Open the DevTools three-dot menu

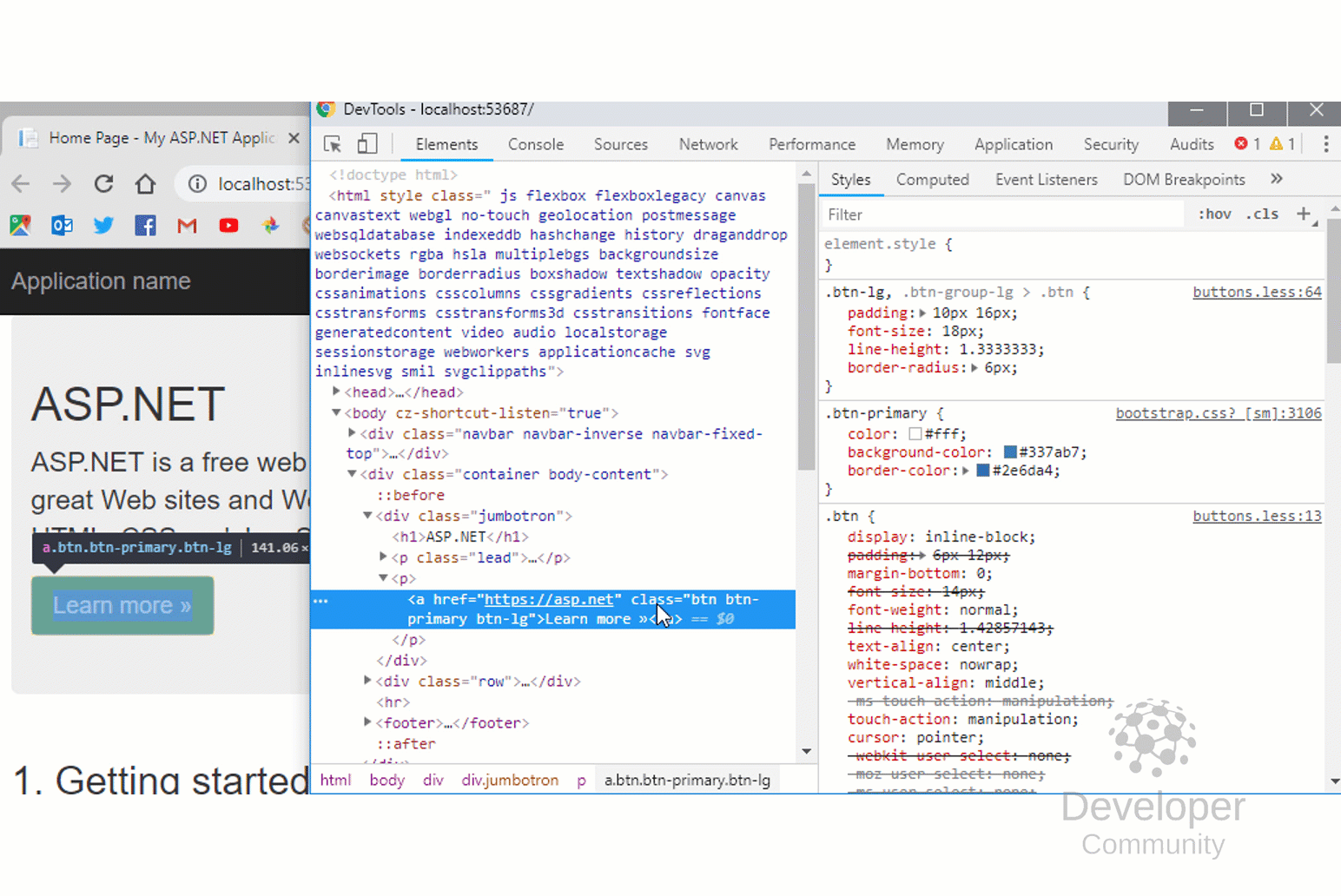(1325, 144)
